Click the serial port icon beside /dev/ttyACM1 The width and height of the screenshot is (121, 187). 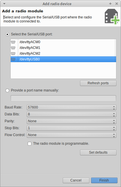click(x=13, y=48)
